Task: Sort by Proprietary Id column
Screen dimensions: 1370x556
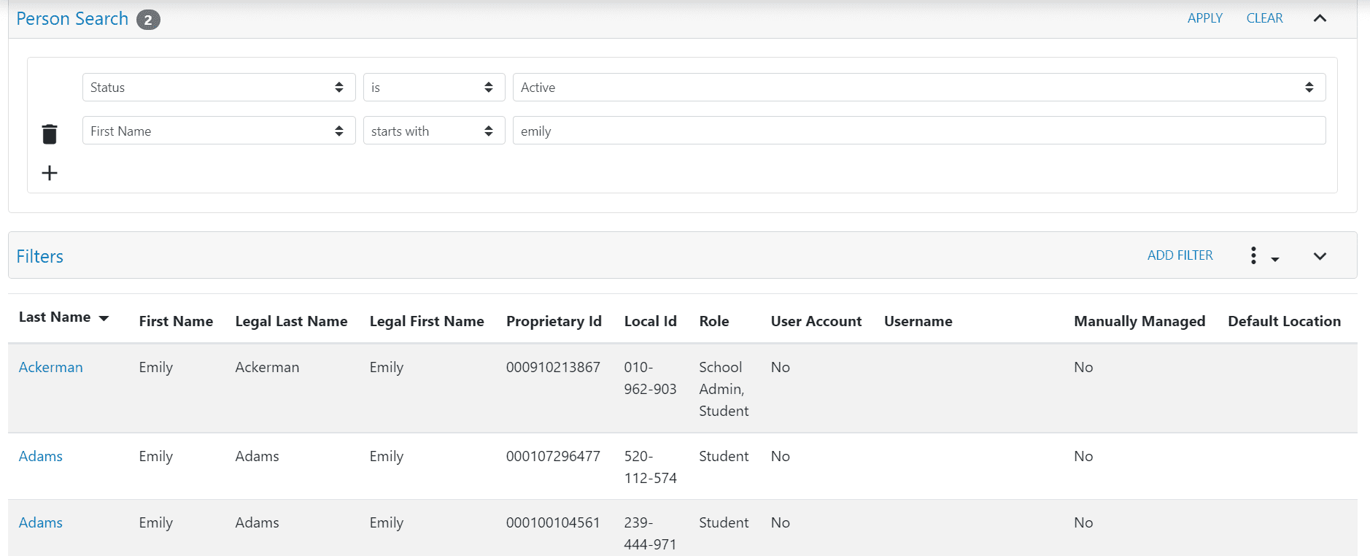Action: (554, 321)
